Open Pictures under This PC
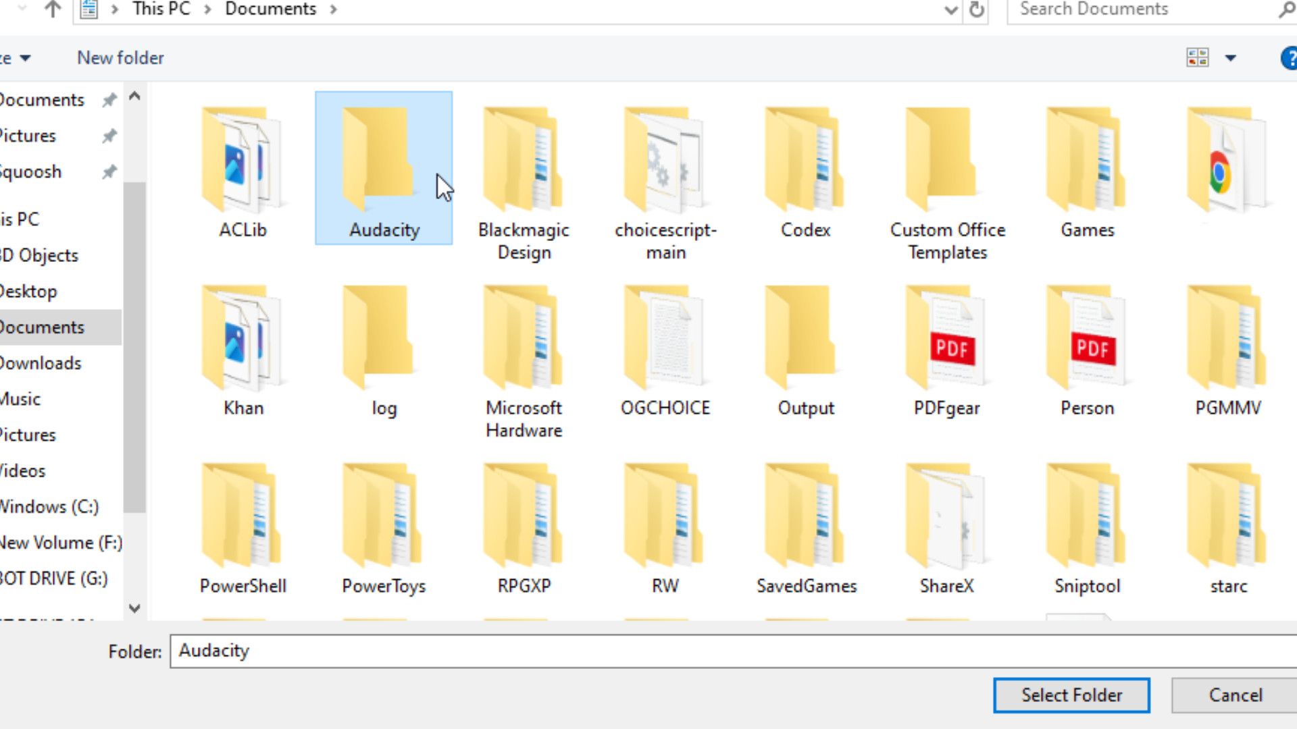 [28, 435]
